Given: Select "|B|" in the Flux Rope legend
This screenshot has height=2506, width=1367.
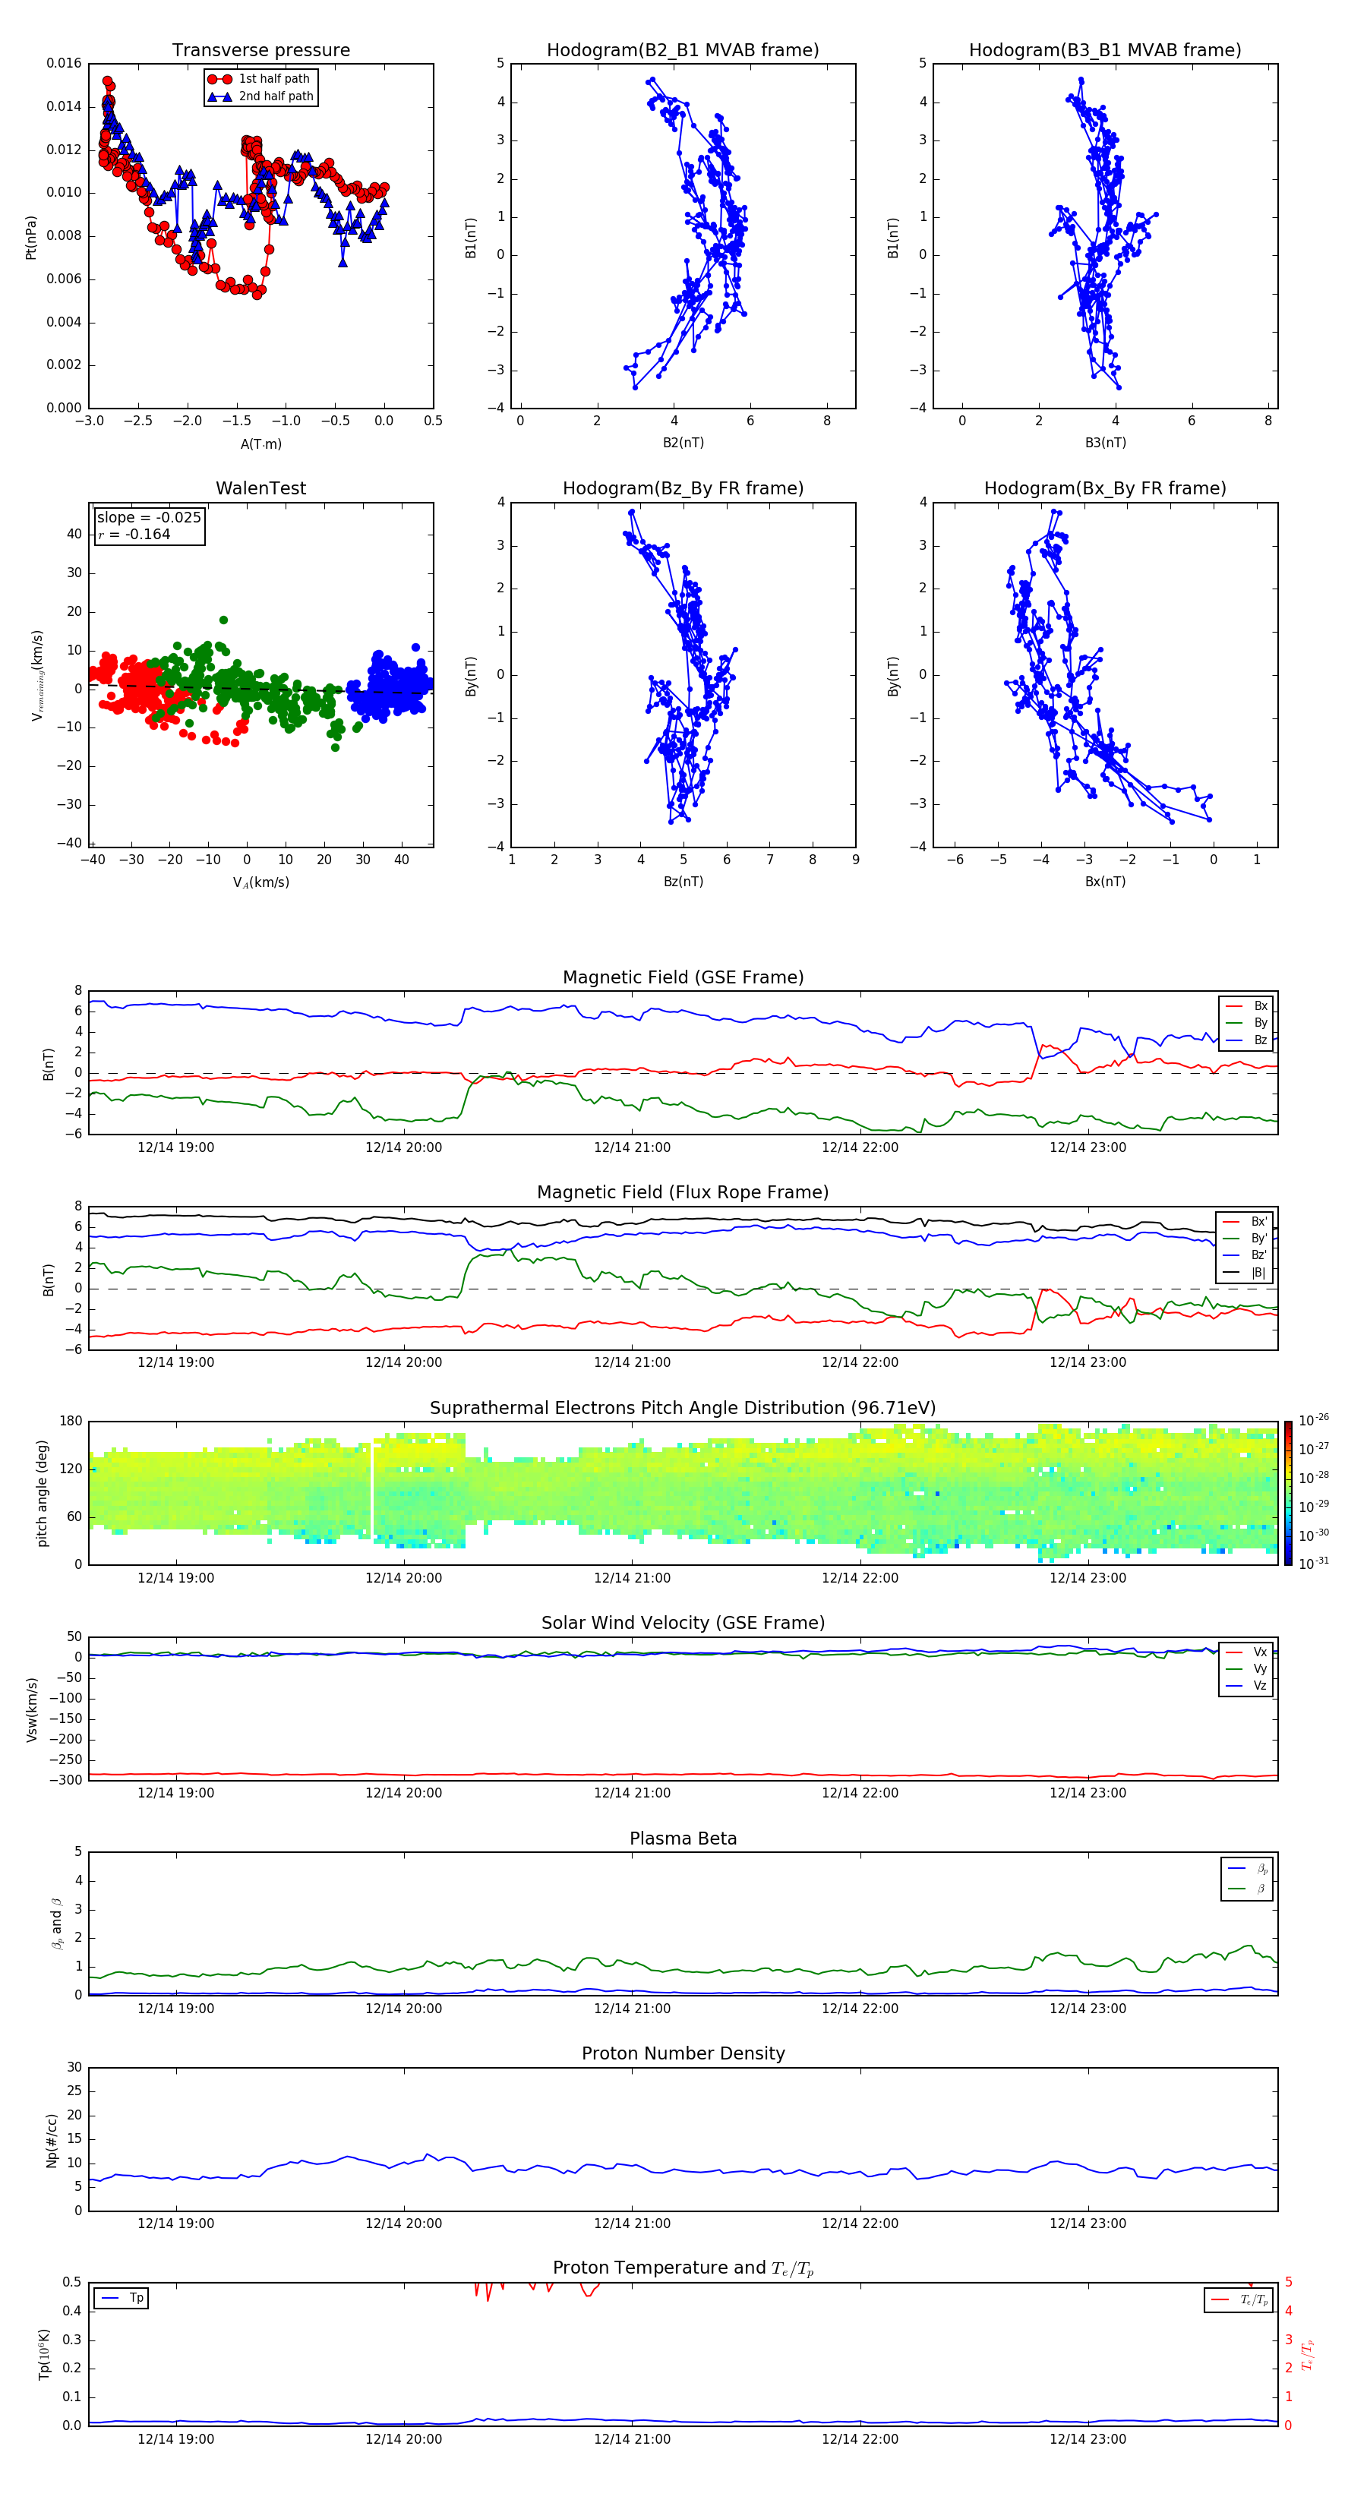Looking at the screenshot, I should 1245,1273.
